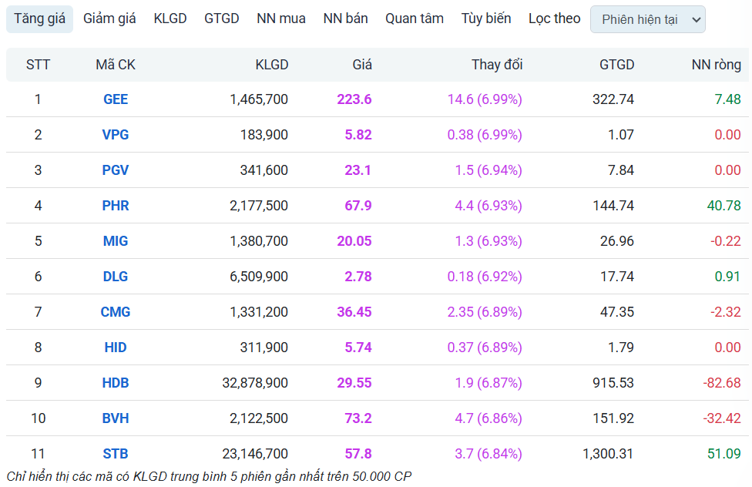Click the HDB ticker symbol
Viewport: 752px width, 487px height.
[116, 383]
